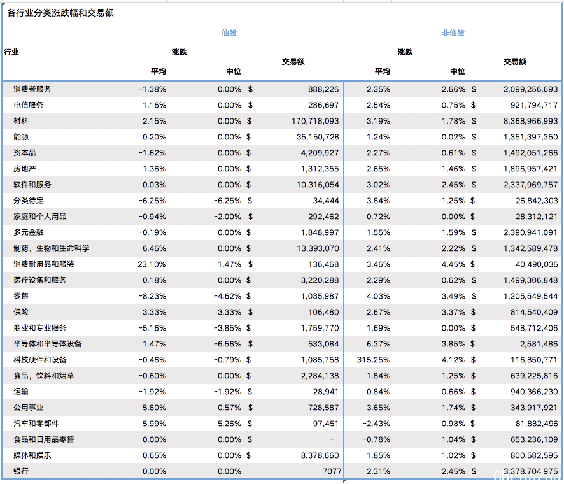The image size is (564, 484).
Task: Click the -6.56% median value
Action: (x=227, y=344)
